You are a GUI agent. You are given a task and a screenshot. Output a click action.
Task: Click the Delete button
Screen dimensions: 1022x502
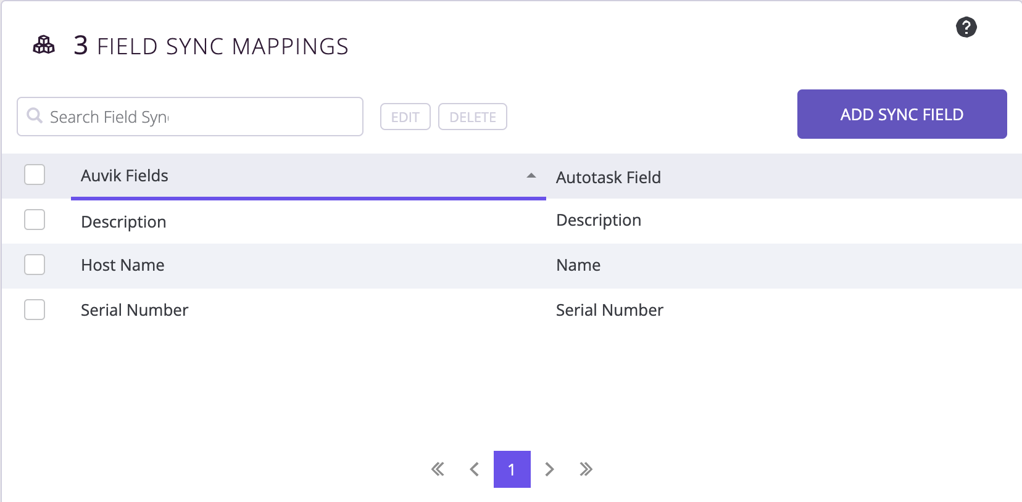pyautogui.click(x=473, y=117)
